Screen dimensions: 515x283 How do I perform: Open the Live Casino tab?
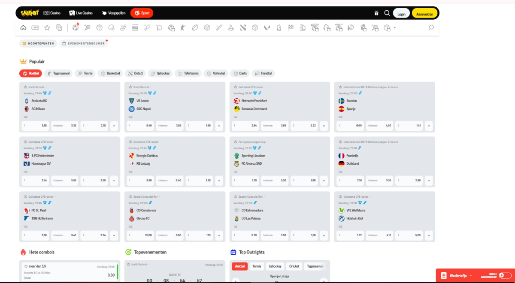[81, 13]
